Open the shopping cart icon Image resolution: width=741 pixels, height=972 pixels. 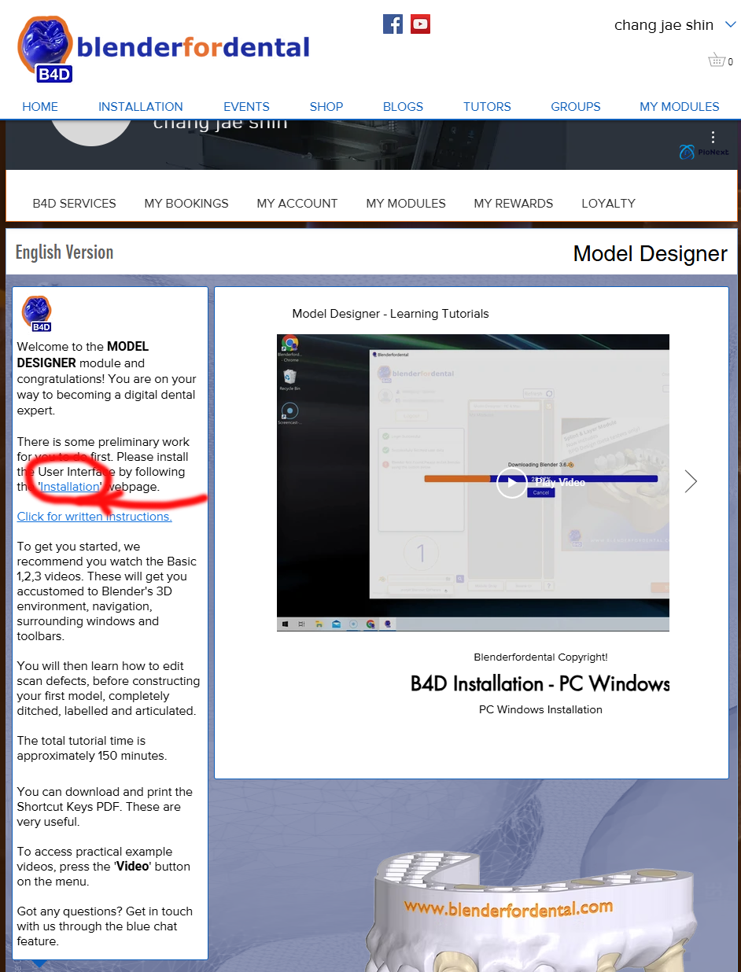[716, 60]
